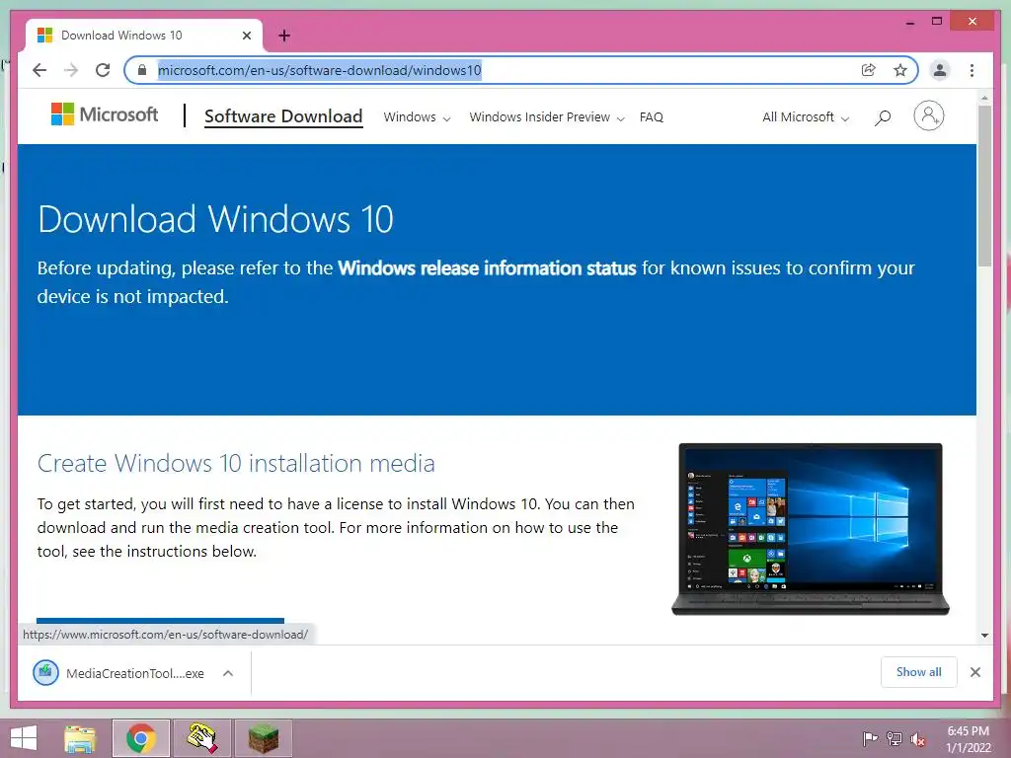Maximize the Chrome window
The height and width of the screenshot is (758, 1011).
pyautogui.click(x=937, y=22)
